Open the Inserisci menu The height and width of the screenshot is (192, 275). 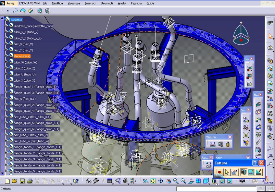[x=90, y=3]
